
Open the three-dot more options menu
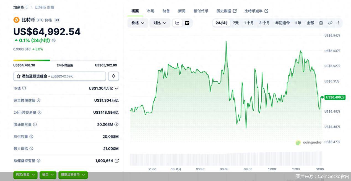(x=338, y=23)
